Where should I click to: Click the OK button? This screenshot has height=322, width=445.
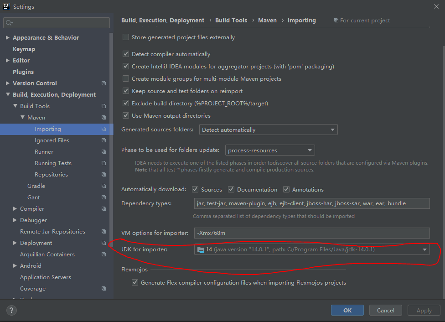[347, 310]
